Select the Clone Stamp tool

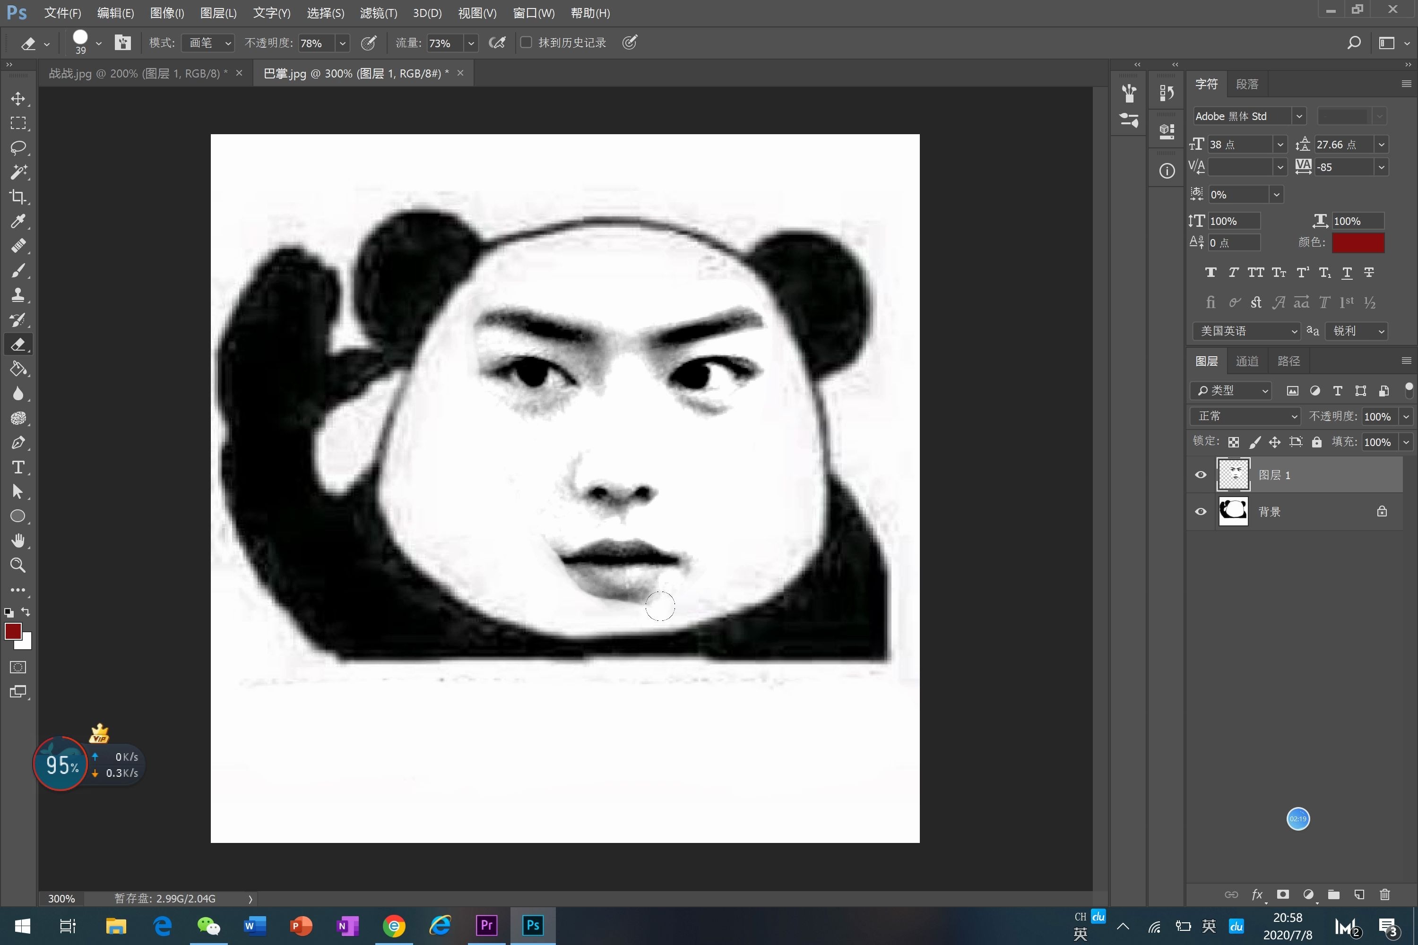click(18, 295)
